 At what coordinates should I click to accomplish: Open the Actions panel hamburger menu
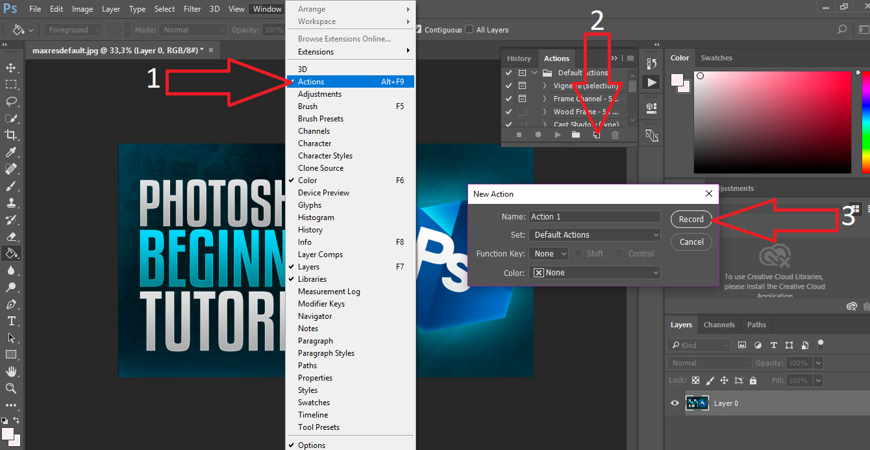630,58
